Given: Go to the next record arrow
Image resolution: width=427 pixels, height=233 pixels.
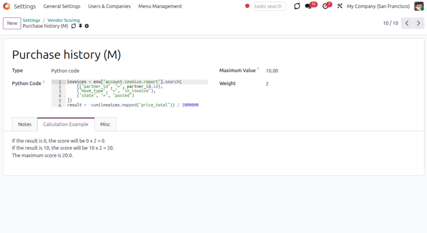Looking at the screenshot, I should tap(418, 23).
